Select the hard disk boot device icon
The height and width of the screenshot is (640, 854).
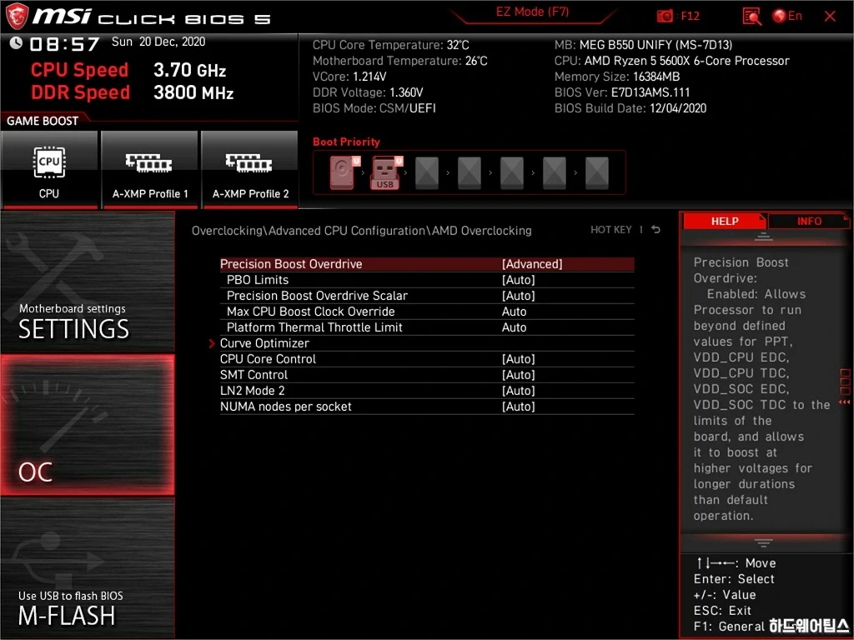point(344,172)
